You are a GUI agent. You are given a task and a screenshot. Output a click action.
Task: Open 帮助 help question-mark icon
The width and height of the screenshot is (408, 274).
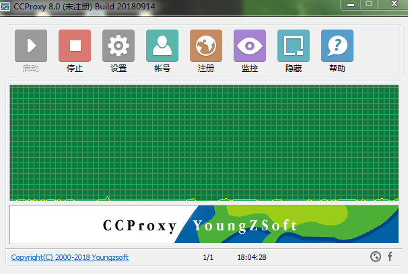click(337, 46)
